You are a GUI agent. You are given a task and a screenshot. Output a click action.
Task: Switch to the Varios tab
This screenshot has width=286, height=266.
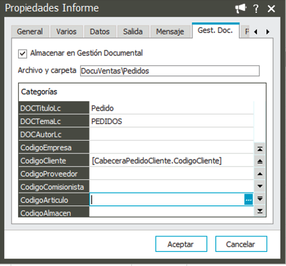pyautogui.click(x=67, y=32)
